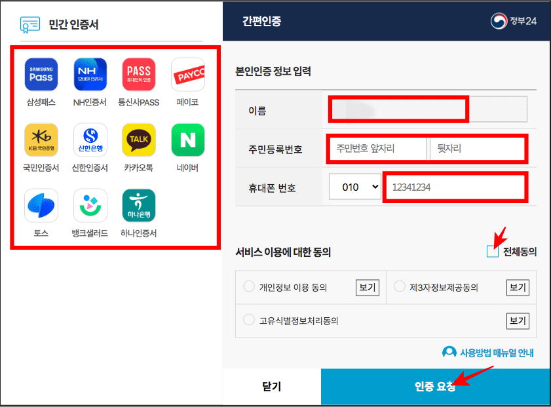Open the 010 phone prefix dropdown

pyautogui.click(x=355, y=187)
